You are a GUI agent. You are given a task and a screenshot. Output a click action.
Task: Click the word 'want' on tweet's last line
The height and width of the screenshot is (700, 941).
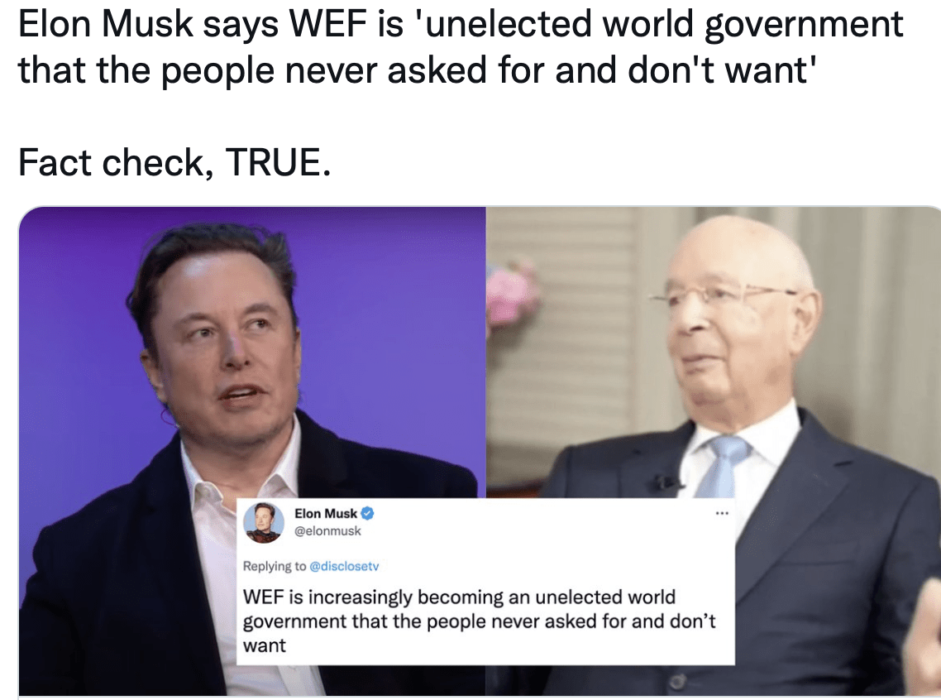pyautogui.click(x=264, y=646)
